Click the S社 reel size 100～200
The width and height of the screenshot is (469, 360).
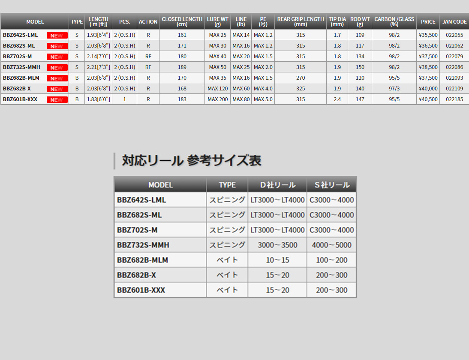[x=331, y=260]
